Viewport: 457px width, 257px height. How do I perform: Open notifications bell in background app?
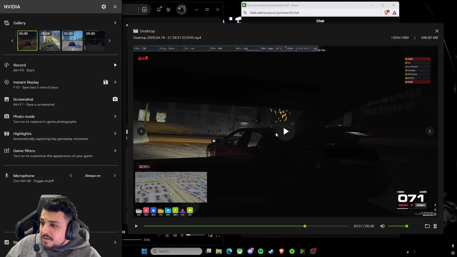[x=159, y=10]
